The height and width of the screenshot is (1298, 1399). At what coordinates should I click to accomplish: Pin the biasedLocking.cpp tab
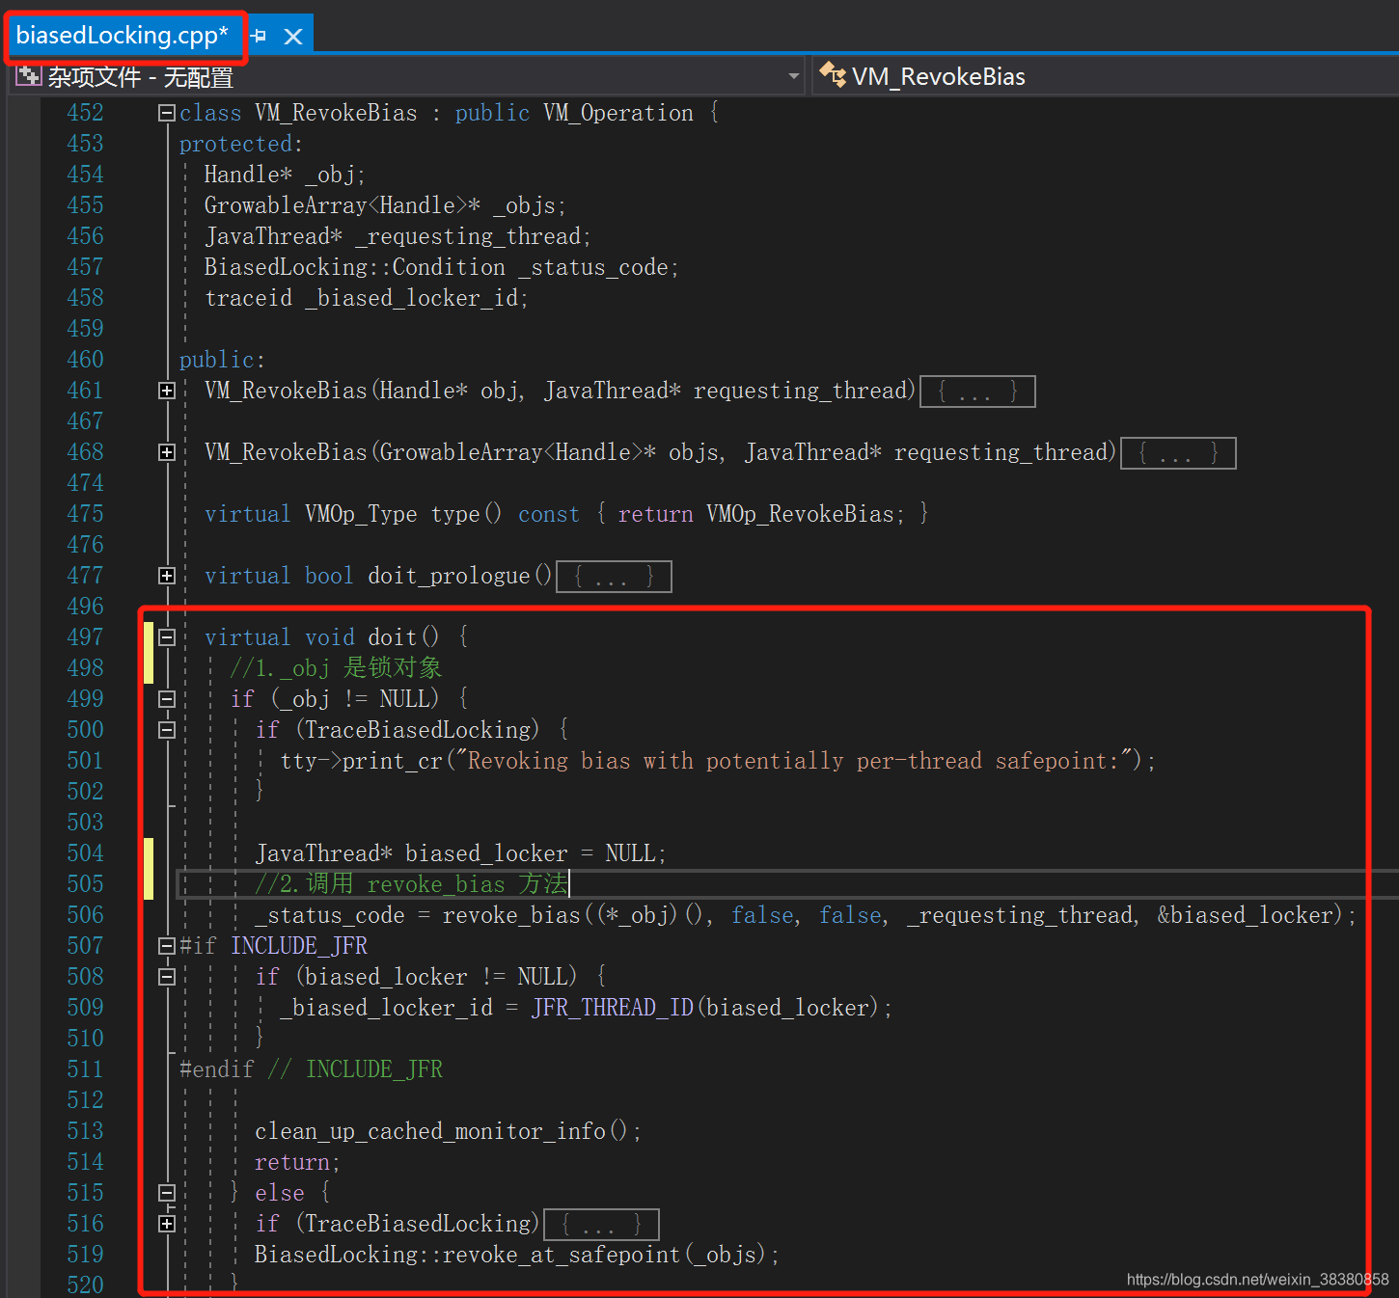pos(259,37)
